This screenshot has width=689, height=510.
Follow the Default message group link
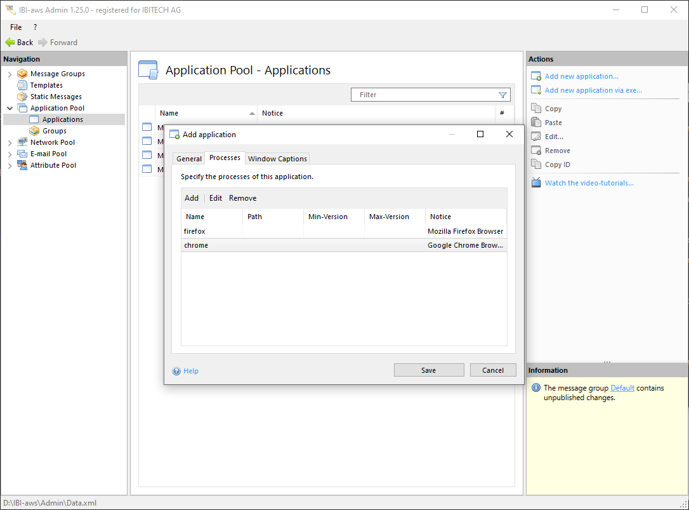622,388
